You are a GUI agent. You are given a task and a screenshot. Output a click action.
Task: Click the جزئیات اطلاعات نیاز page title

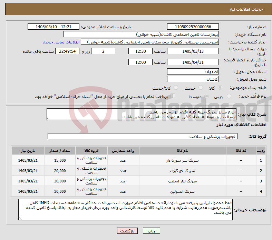(x=246, y=9)
